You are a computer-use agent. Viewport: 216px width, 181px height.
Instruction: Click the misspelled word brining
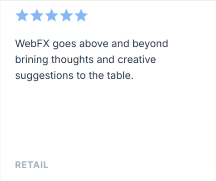click(x=32, y=60)
